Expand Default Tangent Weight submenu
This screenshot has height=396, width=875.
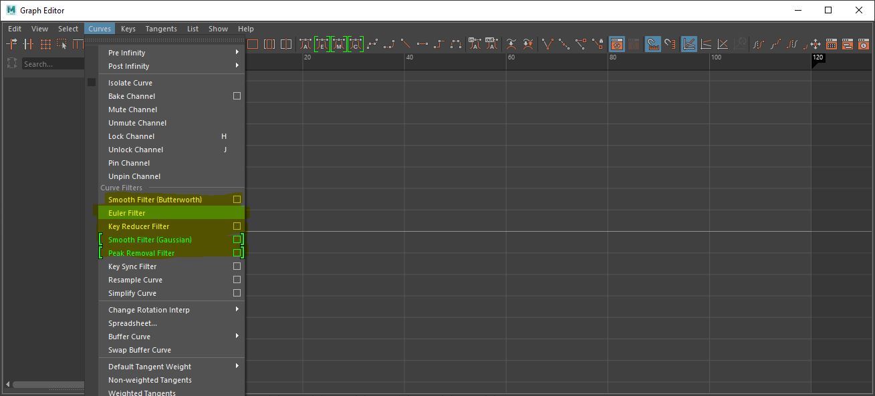[x=171, y=367]
